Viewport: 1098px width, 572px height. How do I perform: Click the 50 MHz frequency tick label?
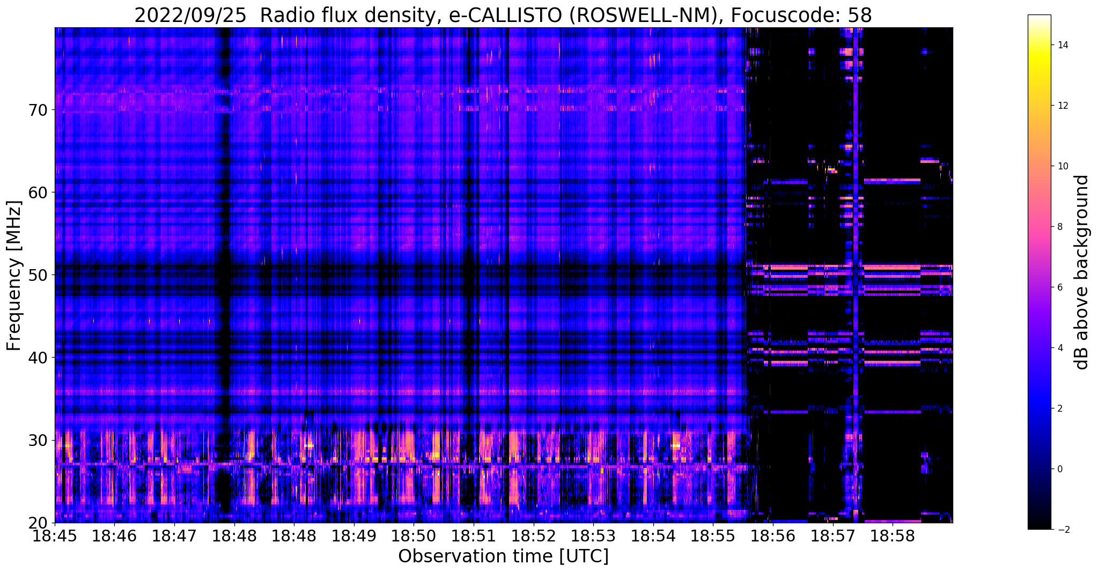tap(38, 275)
